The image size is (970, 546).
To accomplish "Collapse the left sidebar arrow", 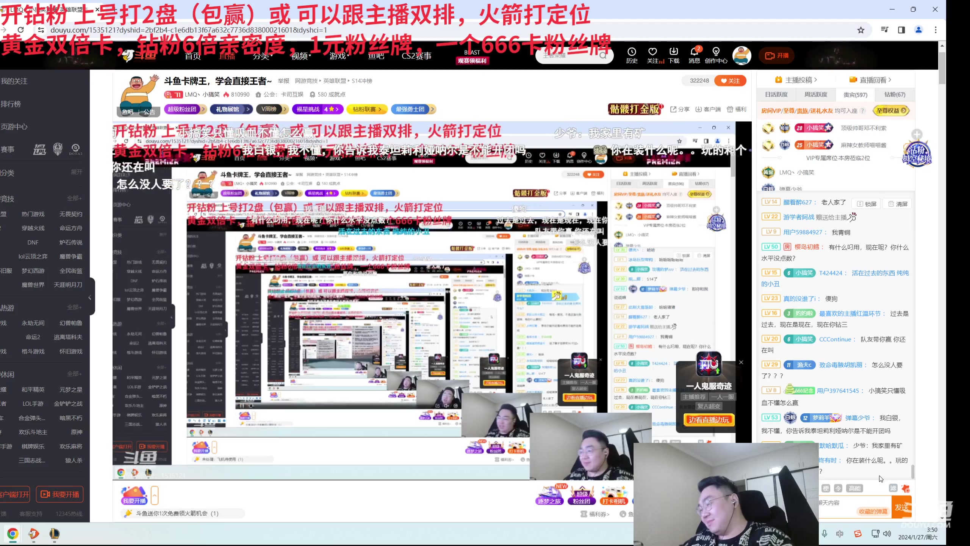I will click(x=90, y=298).
